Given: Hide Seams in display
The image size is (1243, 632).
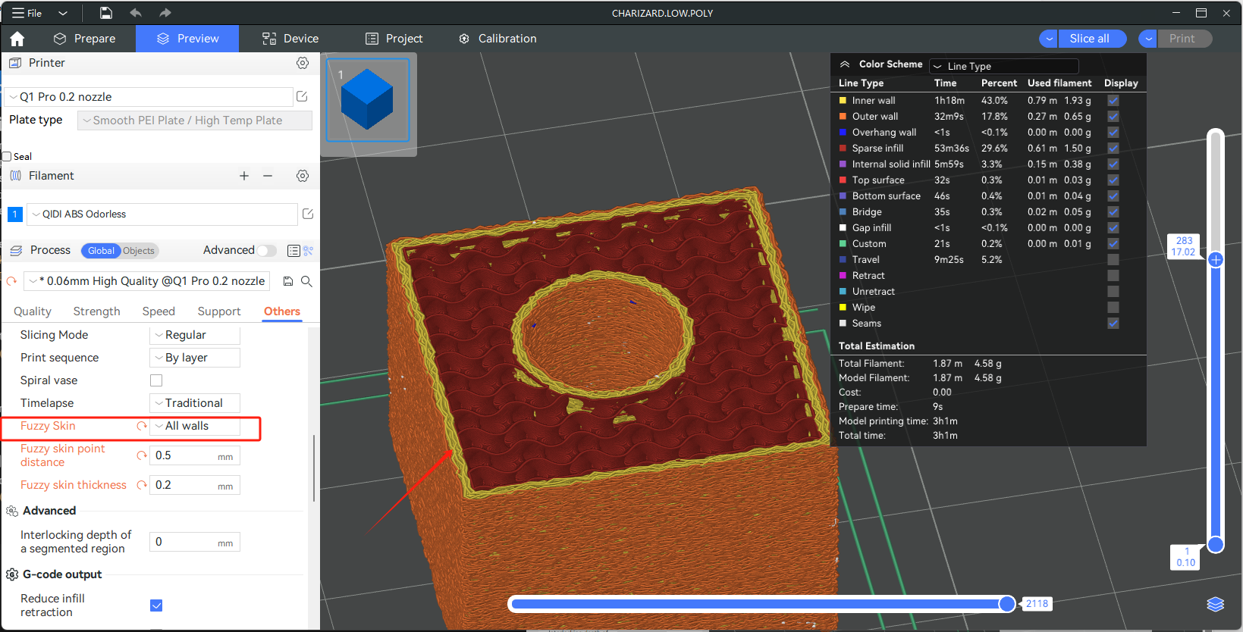Looking at the screenshot, I should point(1113,323).
